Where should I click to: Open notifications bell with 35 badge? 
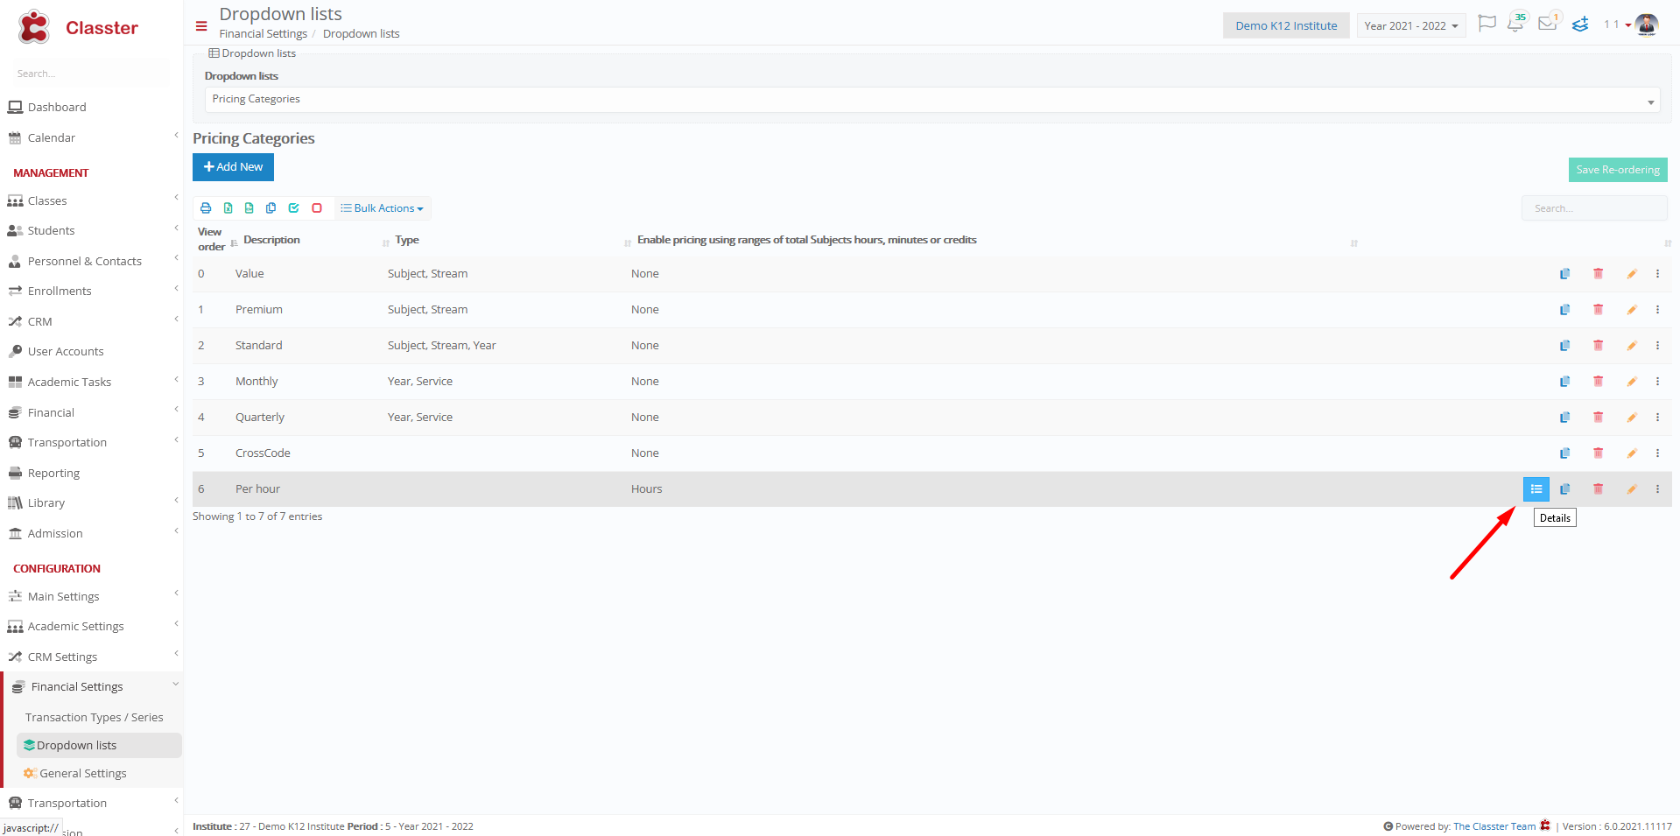coord(1516,23)
